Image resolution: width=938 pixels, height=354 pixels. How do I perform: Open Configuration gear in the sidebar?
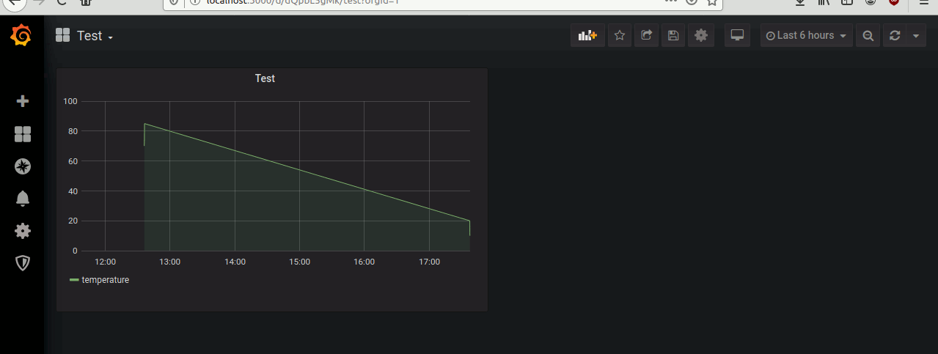coord(23,231)
